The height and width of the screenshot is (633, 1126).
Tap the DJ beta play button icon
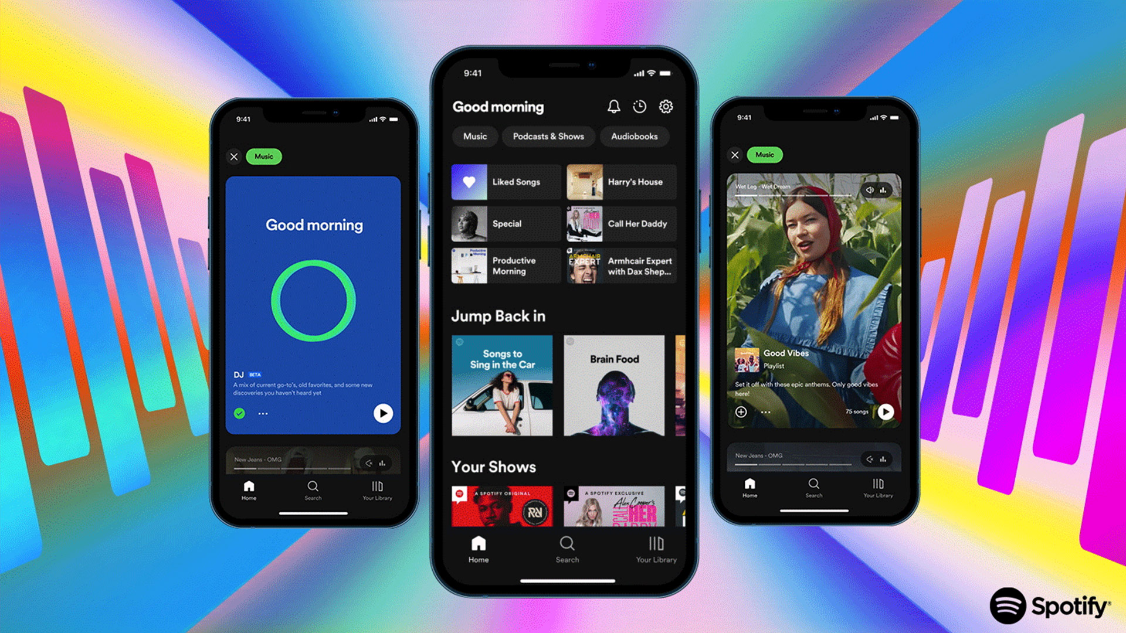[383, 413]
